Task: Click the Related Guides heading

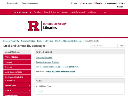Action: (44, 52)
